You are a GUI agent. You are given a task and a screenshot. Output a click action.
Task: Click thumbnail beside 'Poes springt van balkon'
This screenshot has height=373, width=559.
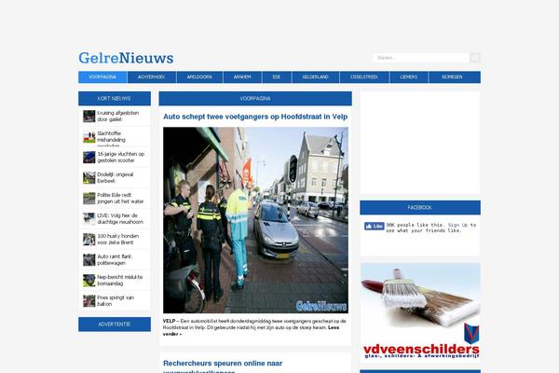point(89,301)
